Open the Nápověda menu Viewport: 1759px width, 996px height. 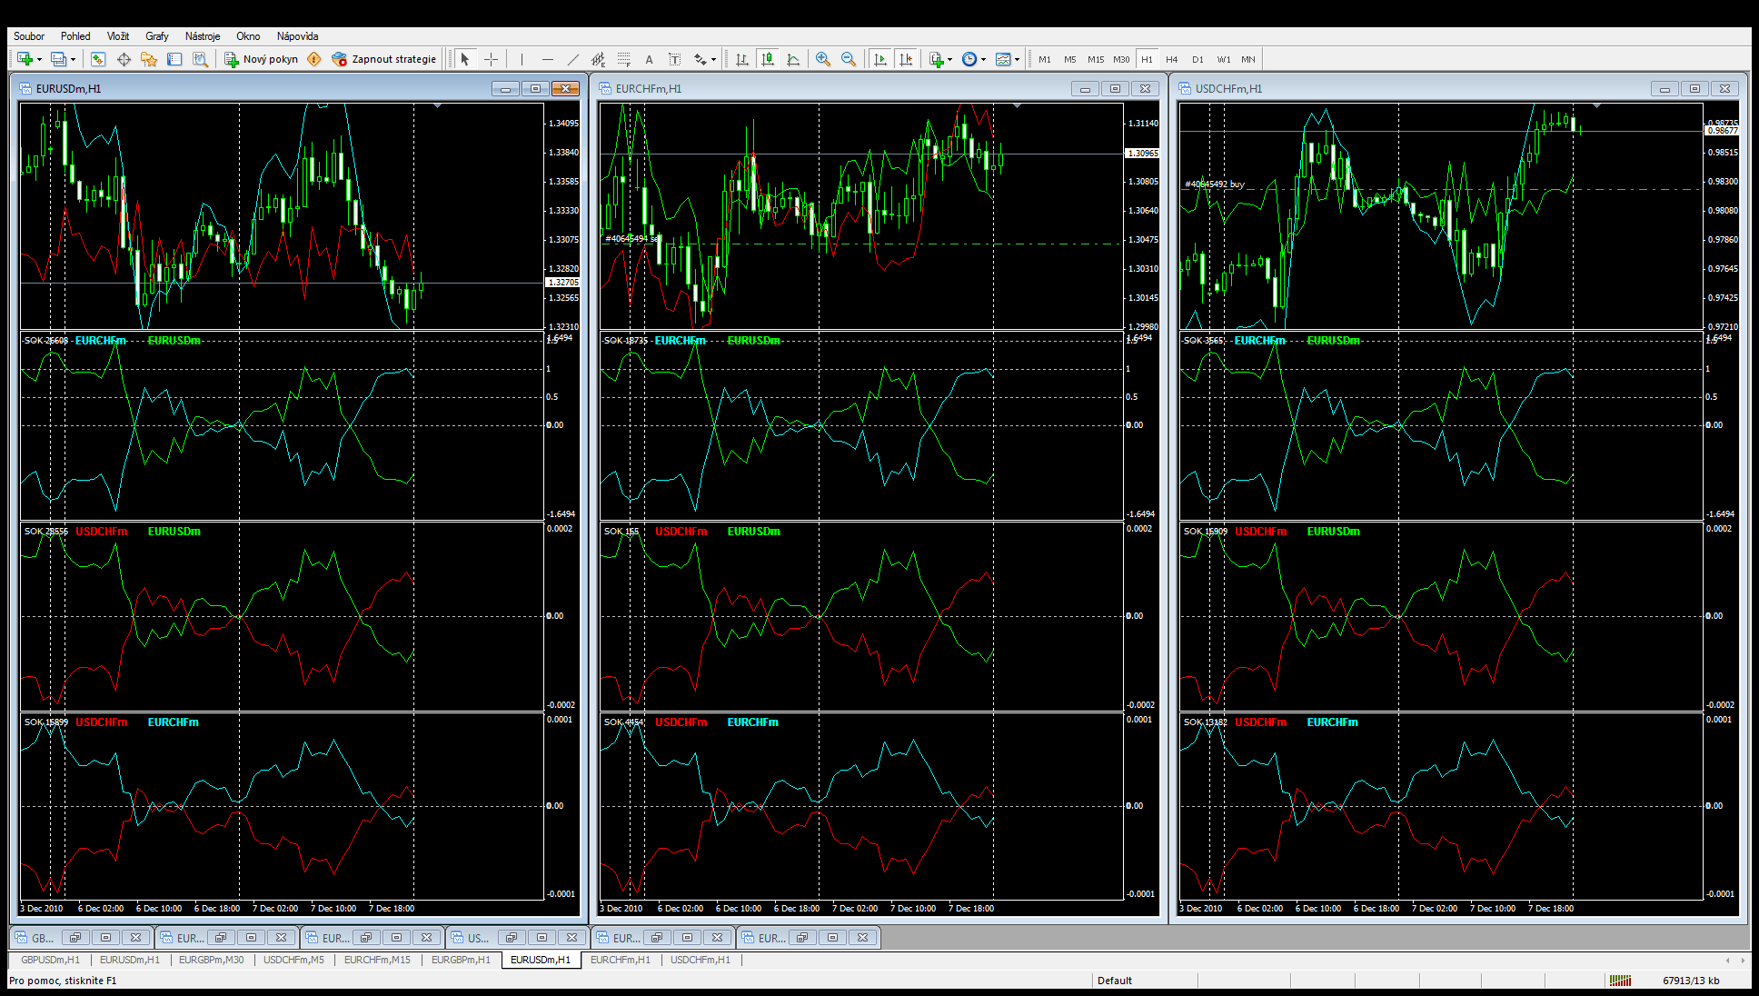[x=297, y=36]
